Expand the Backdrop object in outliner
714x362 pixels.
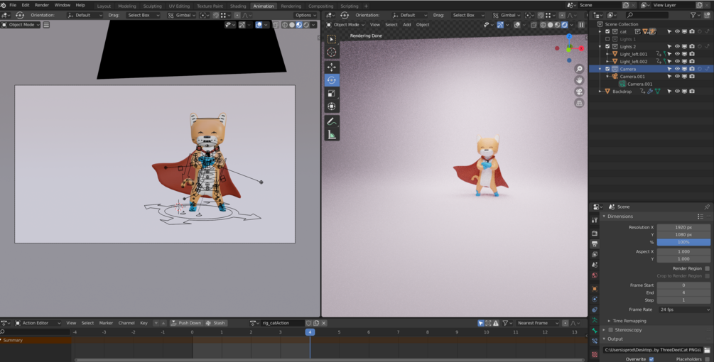(x=600, y=92)
